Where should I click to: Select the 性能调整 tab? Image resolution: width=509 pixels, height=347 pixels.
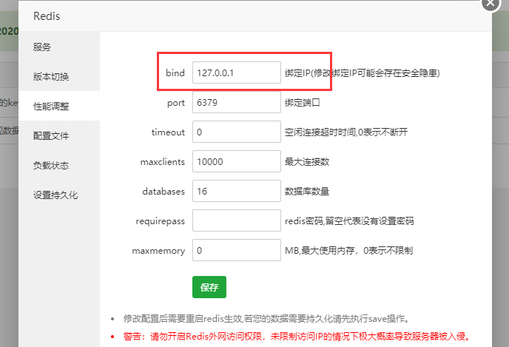(x=59, y=106)
